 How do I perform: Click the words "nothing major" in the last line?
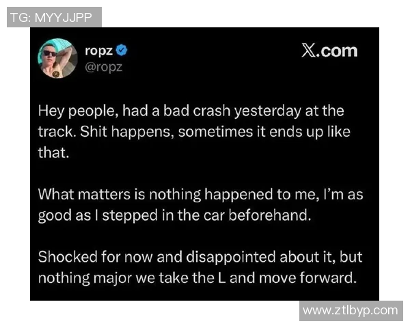81,278
